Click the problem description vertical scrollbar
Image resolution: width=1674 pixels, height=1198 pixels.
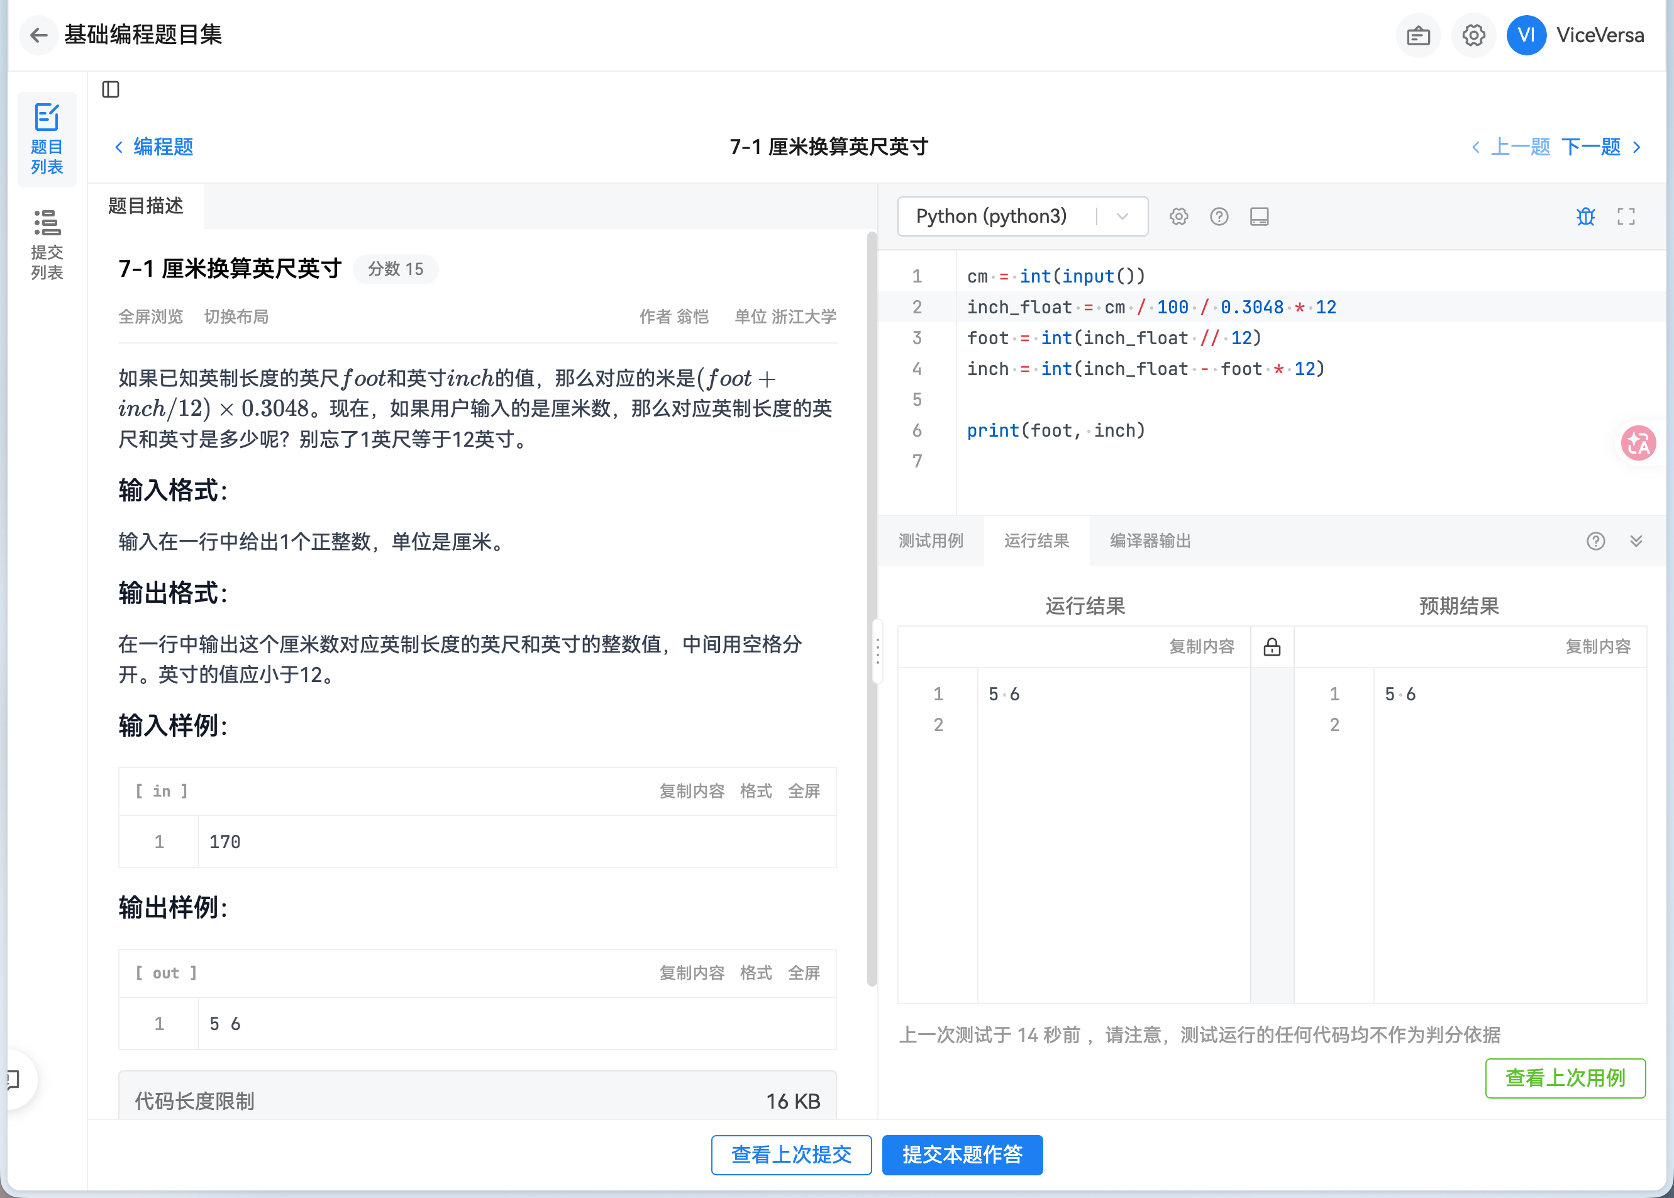[x=872, y=609]
